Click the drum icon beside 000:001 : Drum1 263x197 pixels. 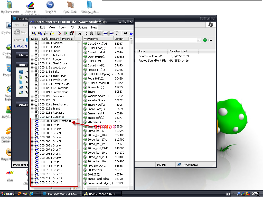click(36, 125)
